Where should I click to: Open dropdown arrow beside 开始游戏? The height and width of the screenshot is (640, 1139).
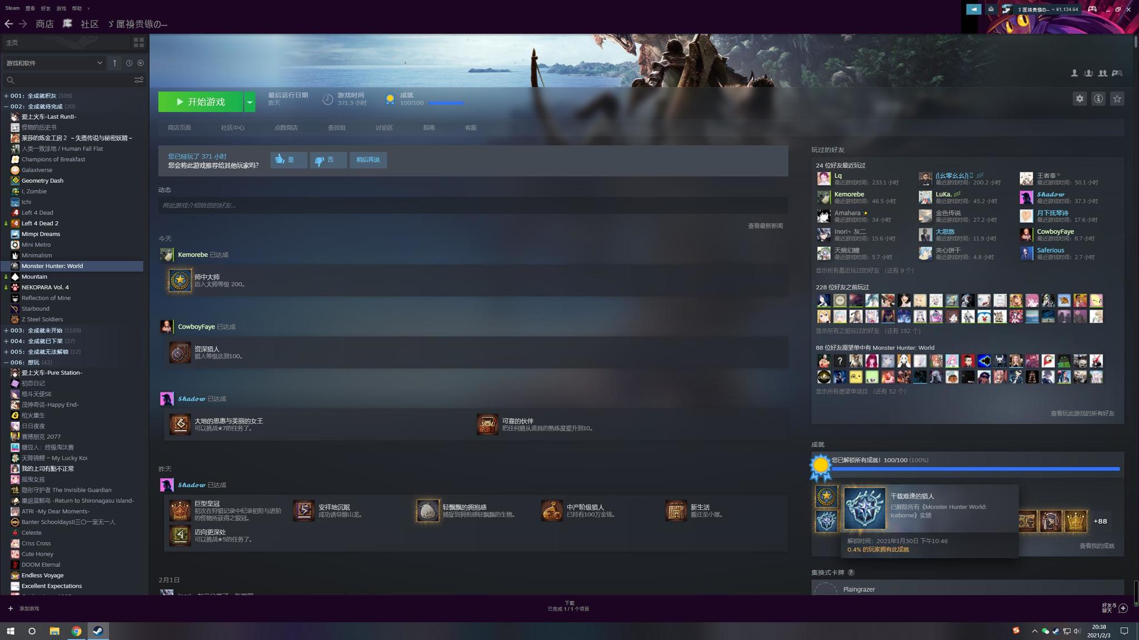point(250,102)
